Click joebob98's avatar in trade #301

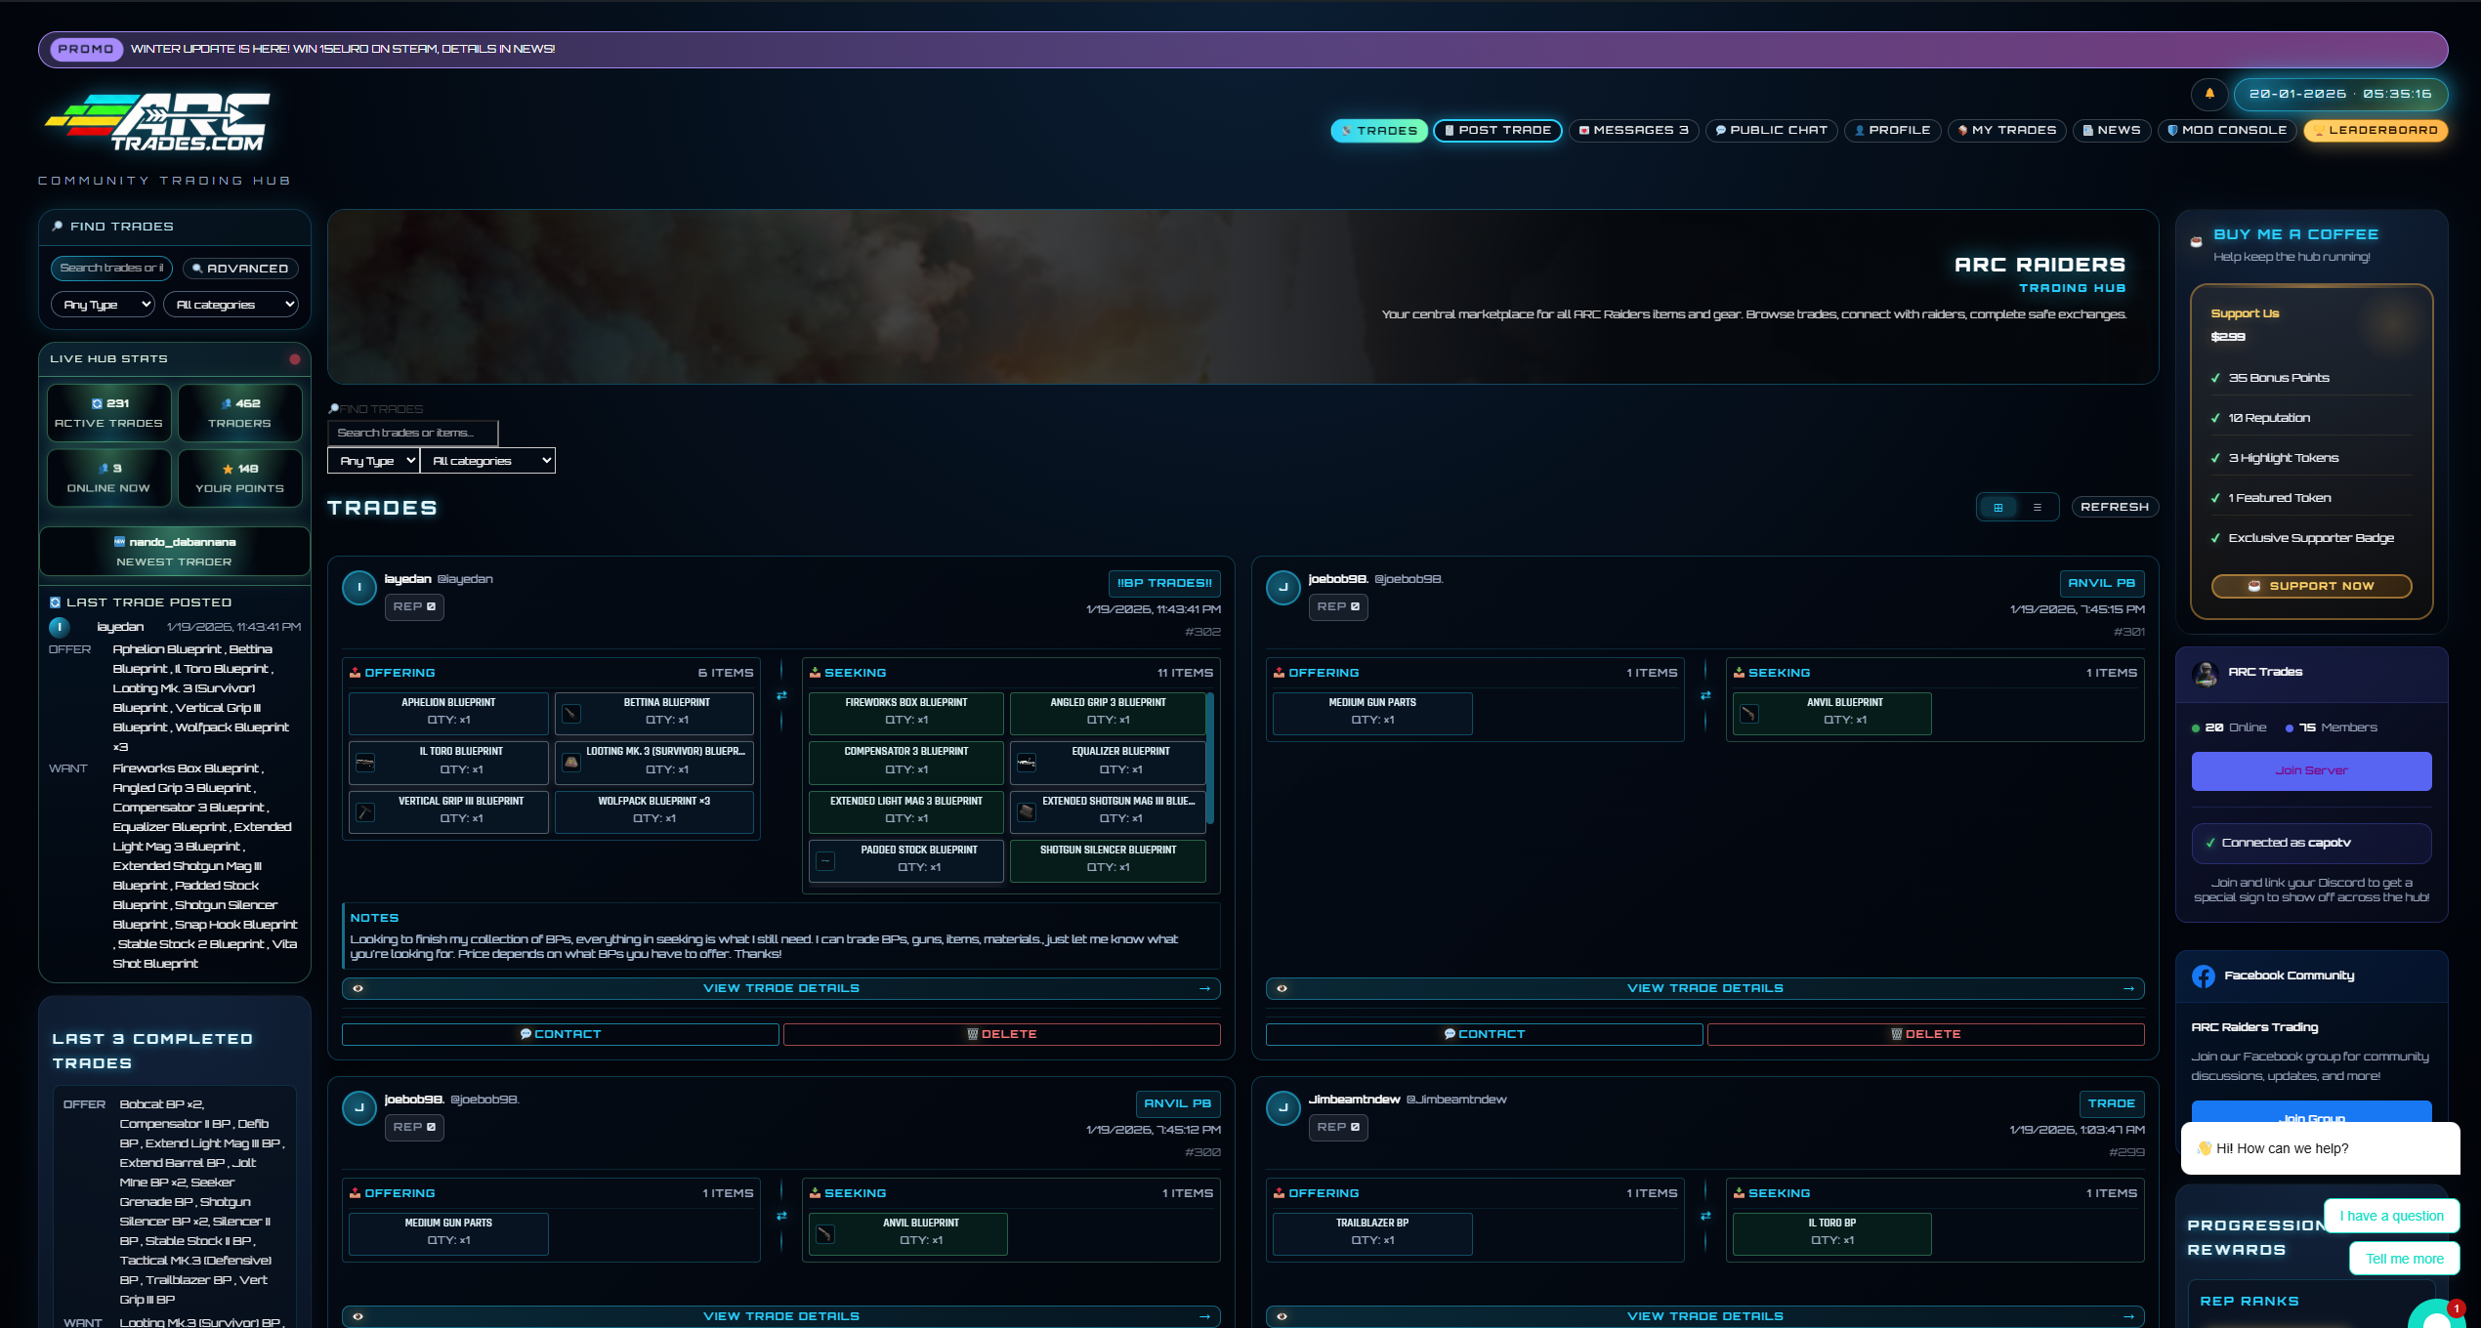pos(1283,588)
